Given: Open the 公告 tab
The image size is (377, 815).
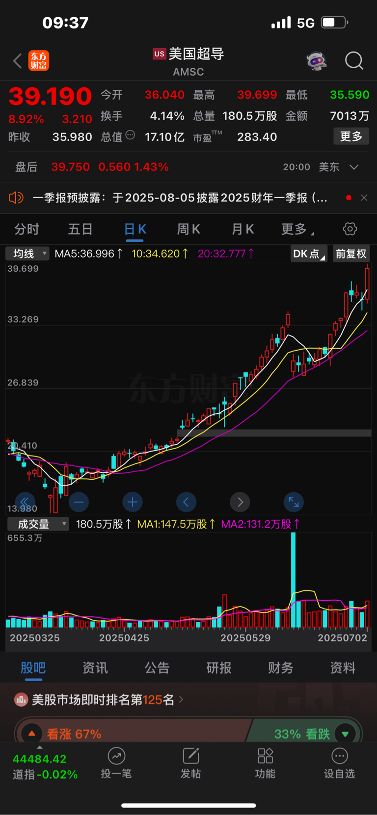Looking at the screenshot, I should click(157, 667).
